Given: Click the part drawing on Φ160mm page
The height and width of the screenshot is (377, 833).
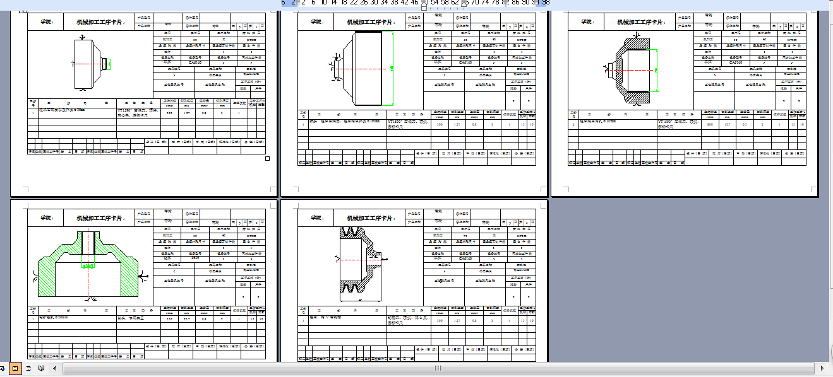Looking at the screenshot, I should click(362, 67).
